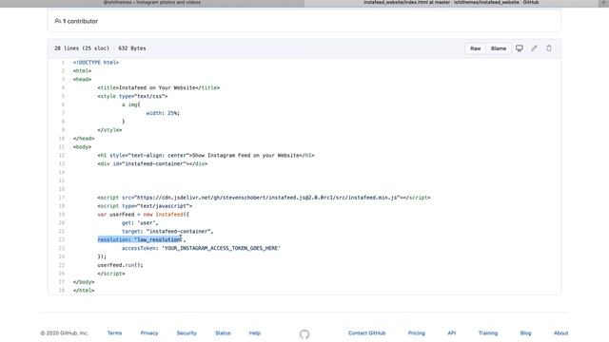
Task: Open the Blame view
Action: 499,48
